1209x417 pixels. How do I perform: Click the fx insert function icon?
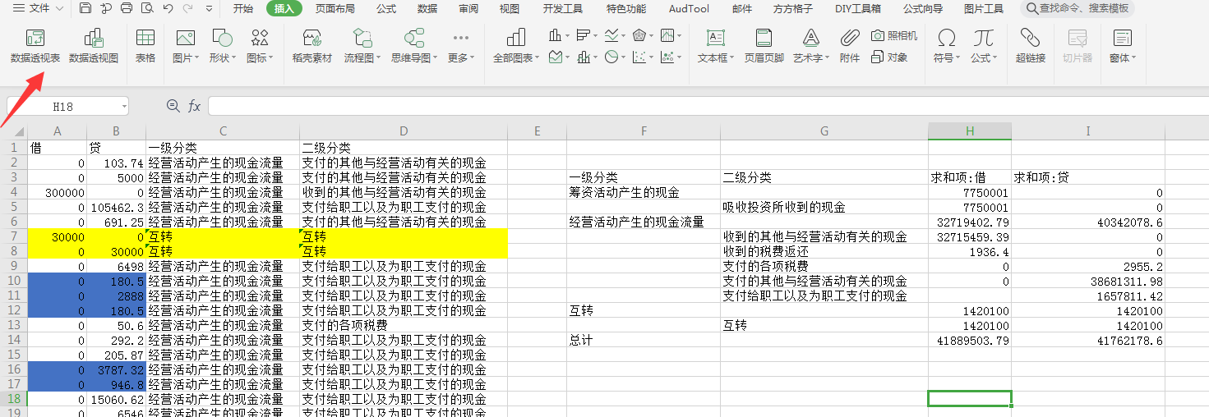coord(195,106)
